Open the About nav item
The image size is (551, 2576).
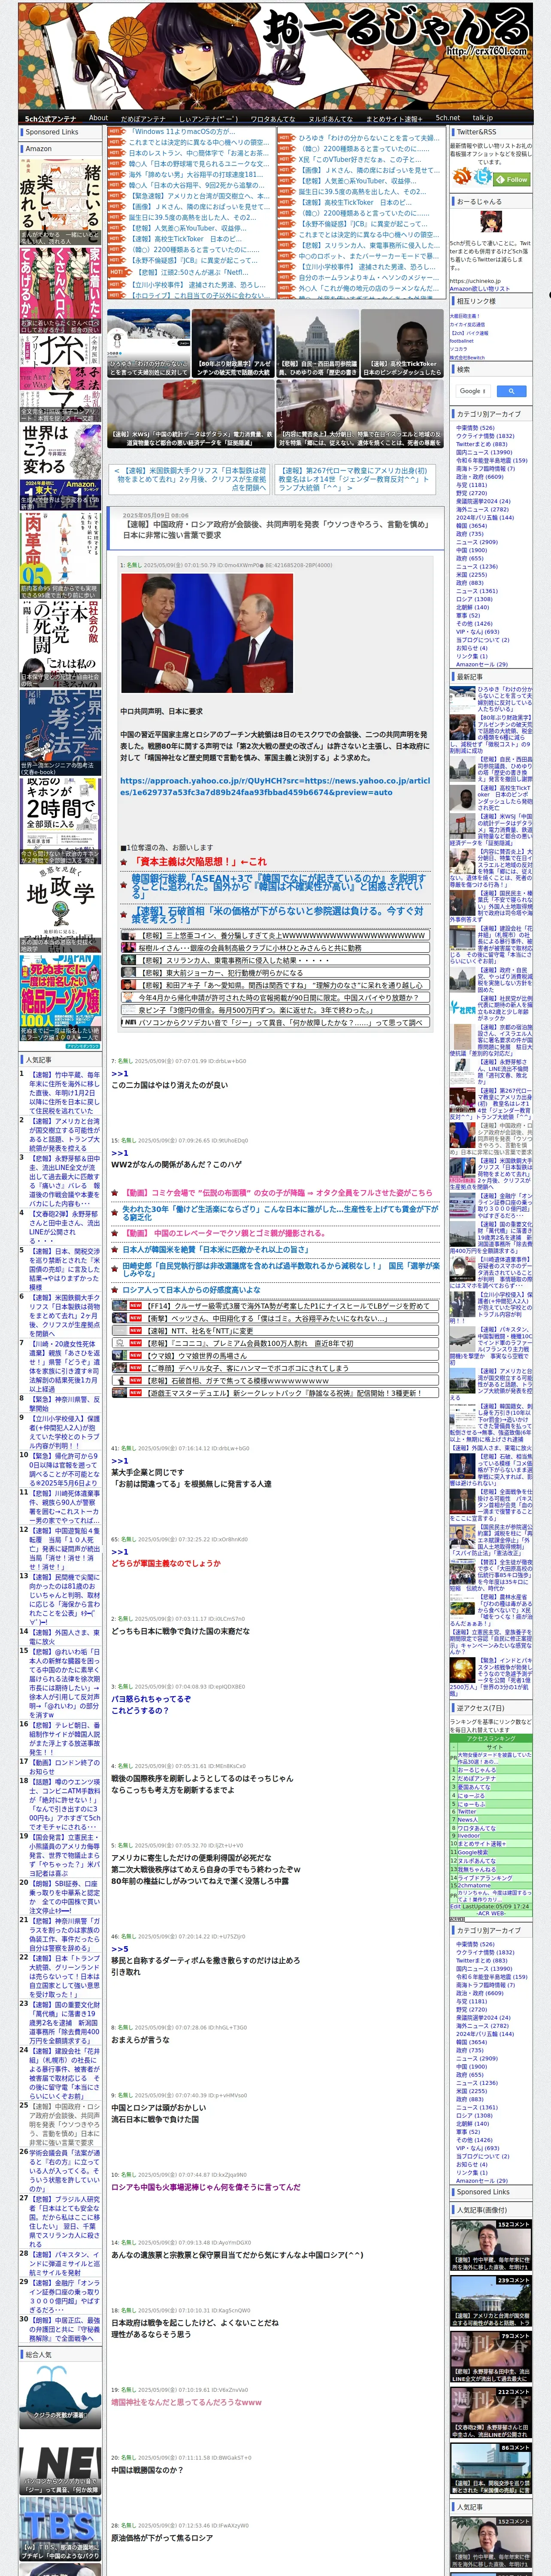pos(98,118)
